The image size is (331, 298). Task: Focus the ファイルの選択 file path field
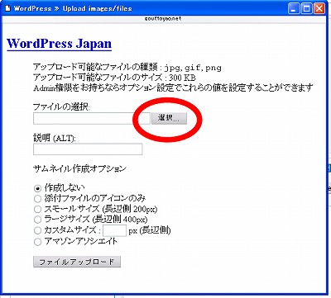pyautogui.click(x=92, y=118)
